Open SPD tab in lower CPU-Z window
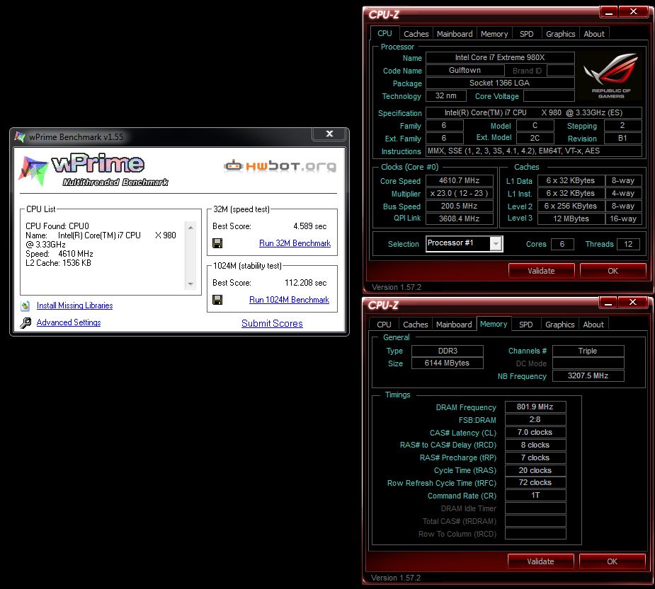 tap(525, 324)
